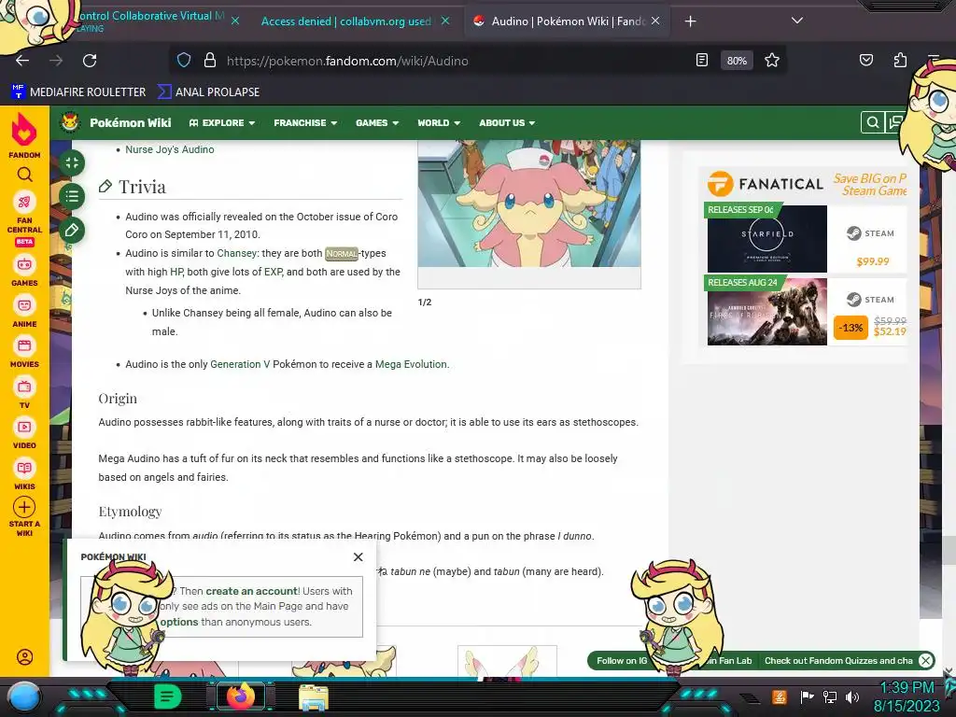Close the Audino Pokémon Wiki tab

655,21
